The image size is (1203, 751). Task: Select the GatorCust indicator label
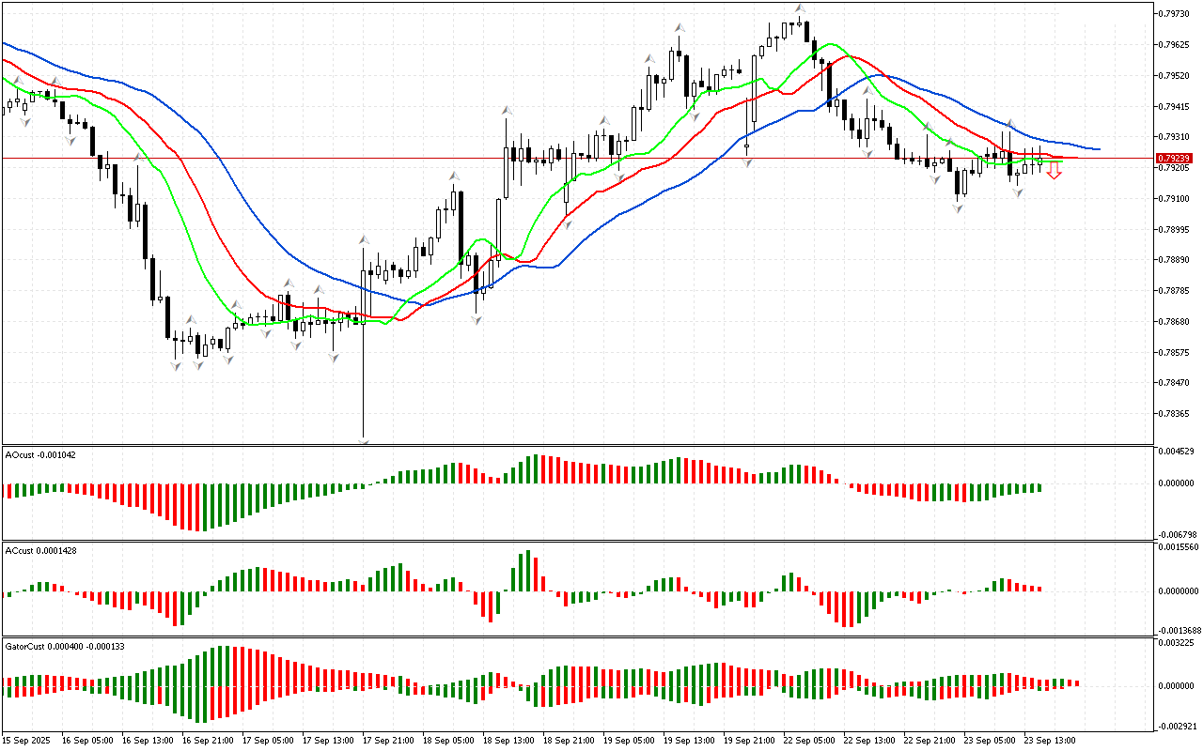point(65,646)
